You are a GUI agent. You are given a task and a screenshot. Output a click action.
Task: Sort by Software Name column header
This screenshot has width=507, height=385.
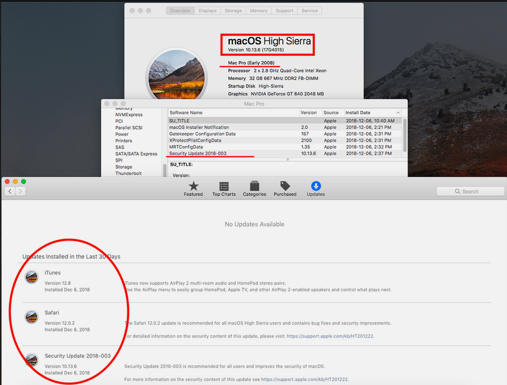[x=233, y=112]
